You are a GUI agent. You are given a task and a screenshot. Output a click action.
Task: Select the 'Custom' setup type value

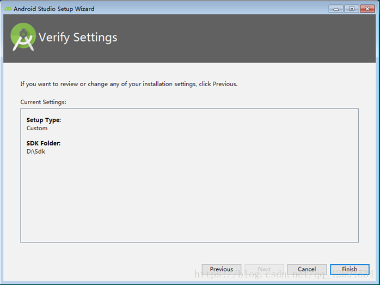click(37, 128)
